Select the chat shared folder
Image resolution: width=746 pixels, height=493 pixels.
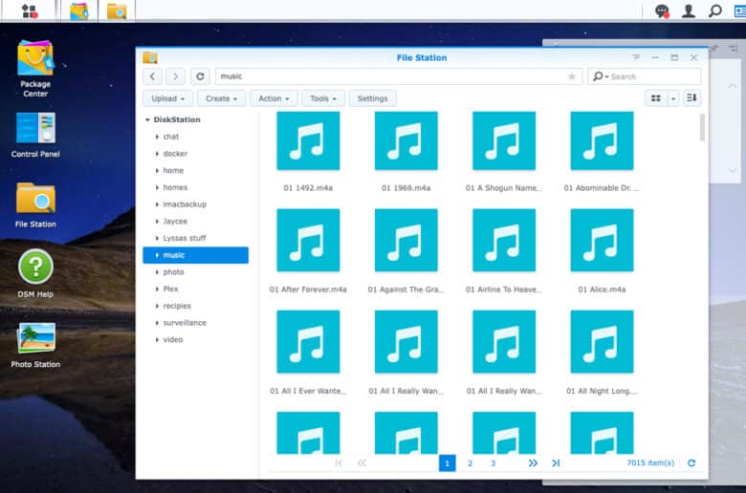coord(171,137)
